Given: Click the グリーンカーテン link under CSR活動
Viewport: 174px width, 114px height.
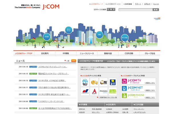Looking at the screenshot, I should (139, 109).
